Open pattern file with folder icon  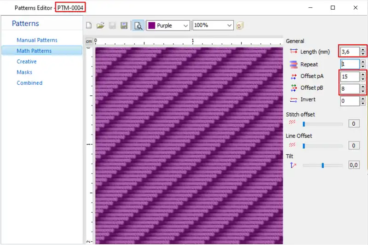100,25
